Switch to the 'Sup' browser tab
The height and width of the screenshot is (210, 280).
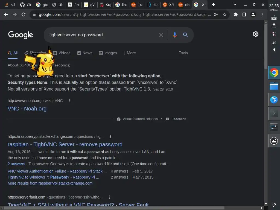point(105,5)
